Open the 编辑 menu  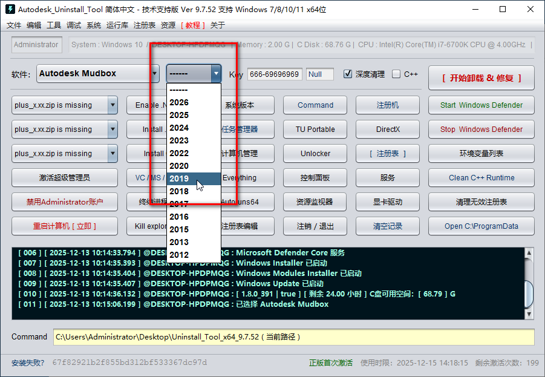(x=34, y=25)
